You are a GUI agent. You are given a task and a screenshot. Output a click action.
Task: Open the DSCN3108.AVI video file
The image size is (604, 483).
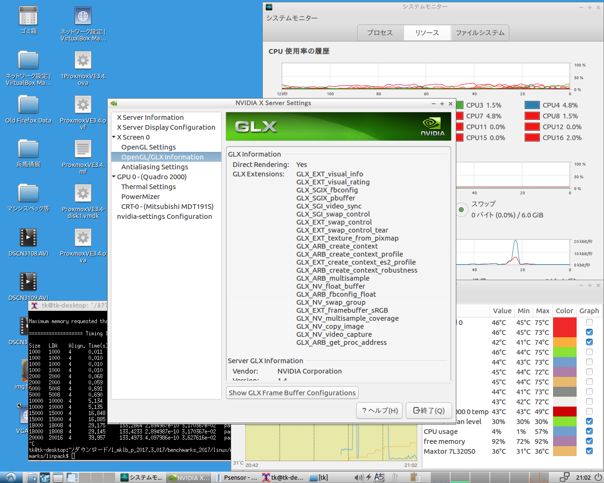click(x=28, y=238)
